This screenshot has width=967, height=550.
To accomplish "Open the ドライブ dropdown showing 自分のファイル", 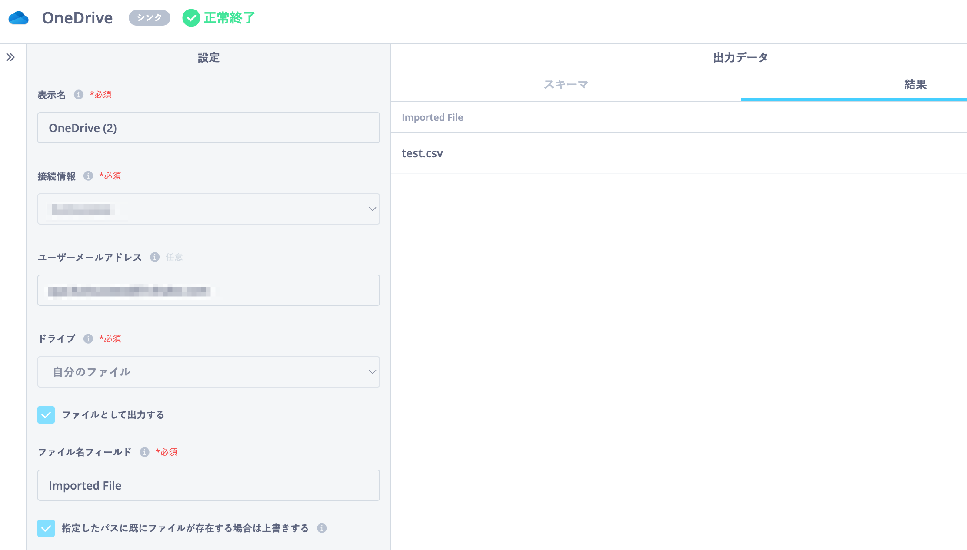I will pos(209,372).
